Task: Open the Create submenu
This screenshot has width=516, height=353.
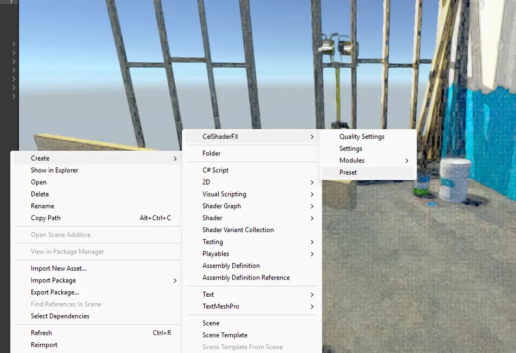Action: point(97,158)
